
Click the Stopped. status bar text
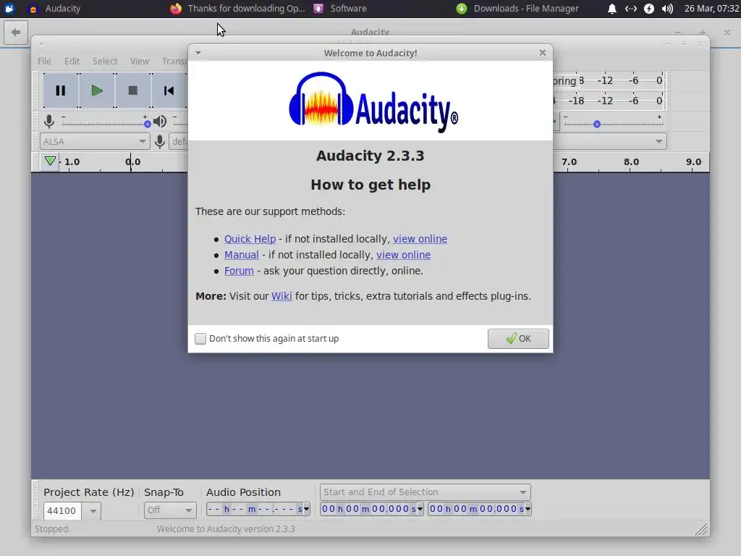pos(52,528)
